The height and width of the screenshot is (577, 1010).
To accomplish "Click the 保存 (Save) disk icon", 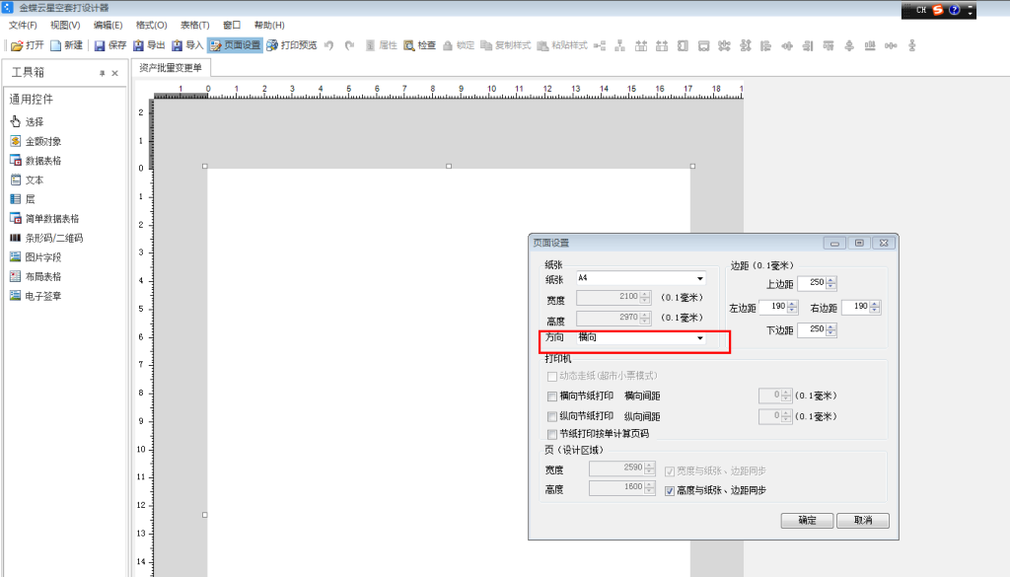I will pos(100,45).
